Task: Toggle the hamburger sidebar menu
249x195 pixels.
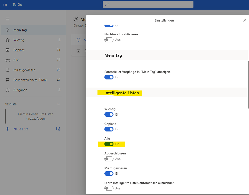Action: 8,19
